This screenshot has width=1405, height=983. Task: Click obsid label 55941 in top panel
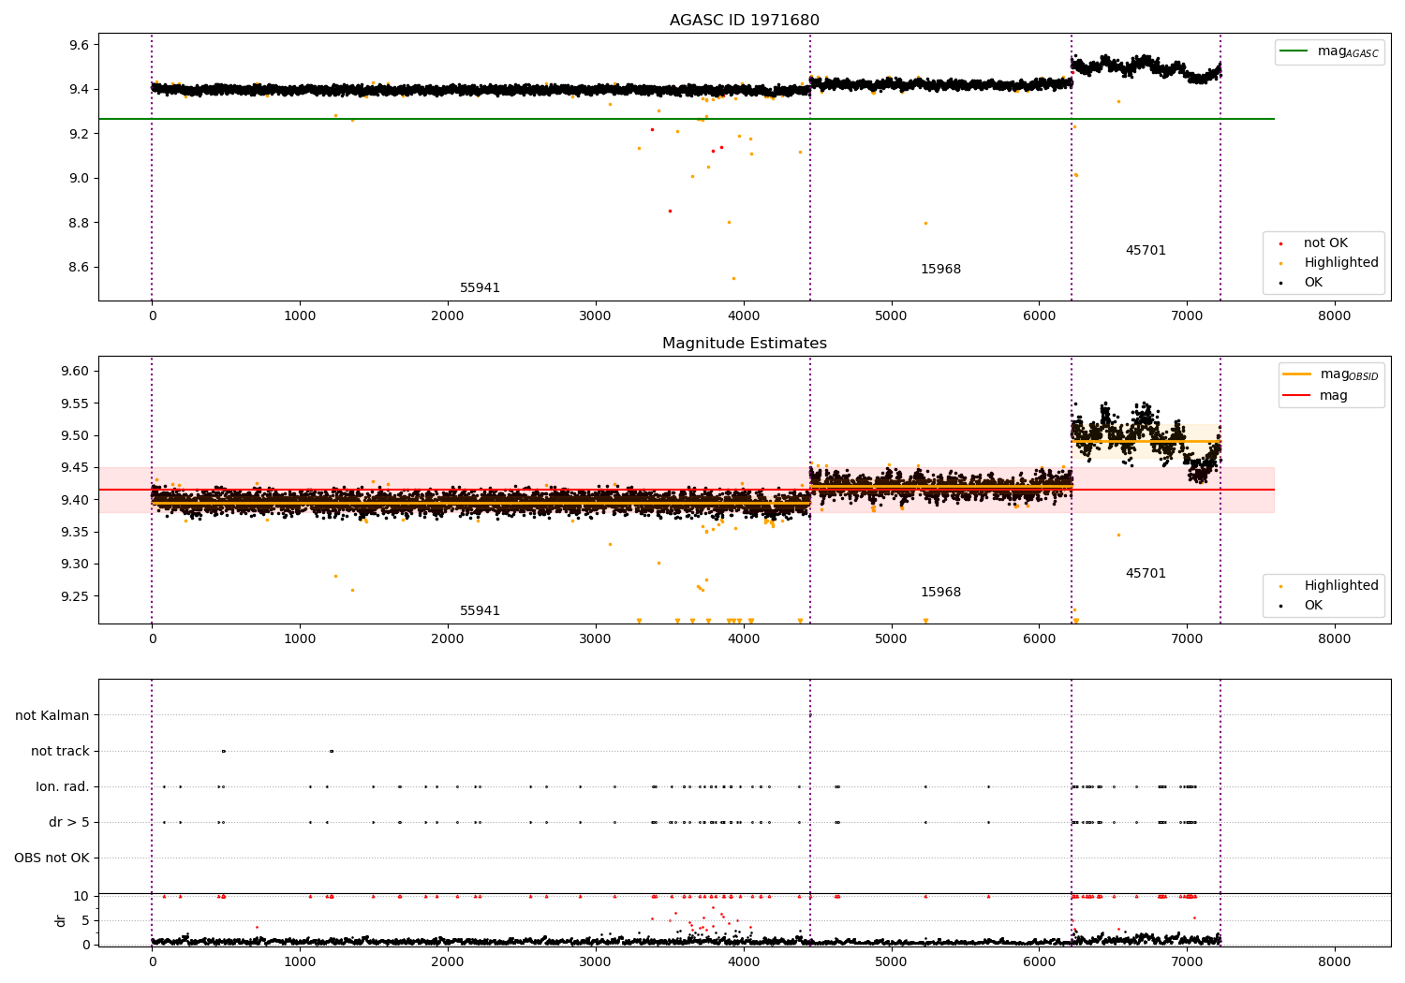480,288
